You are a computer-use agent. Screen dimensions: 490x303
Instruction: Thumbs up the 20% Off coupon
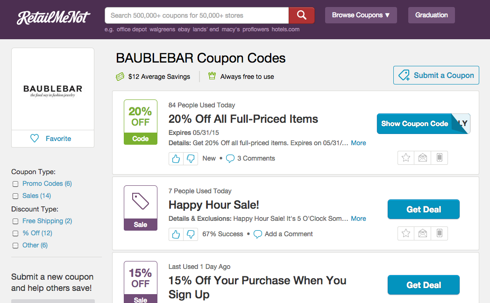click(x=176, y=159)
